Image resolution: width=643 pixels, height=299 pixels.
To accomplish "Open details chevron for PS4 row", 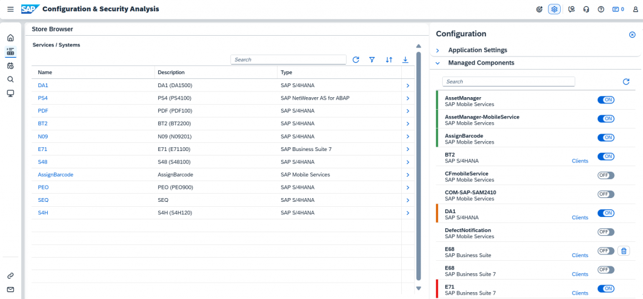I will (408, 98).
